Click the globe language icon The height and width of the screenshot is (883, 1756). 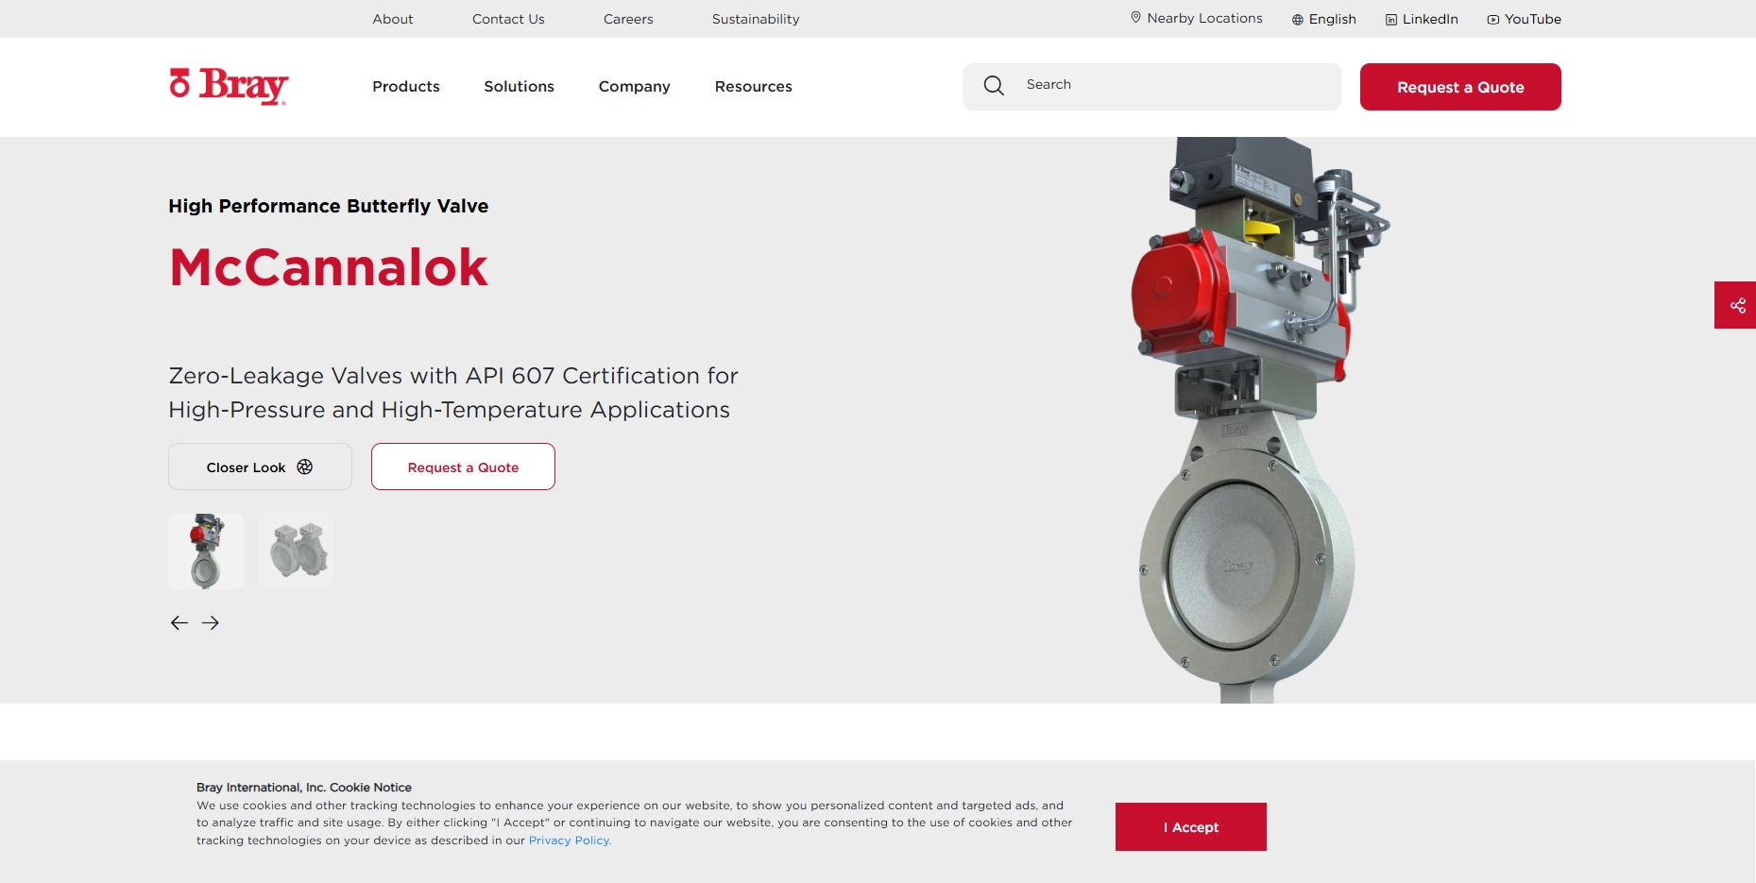1298,20
